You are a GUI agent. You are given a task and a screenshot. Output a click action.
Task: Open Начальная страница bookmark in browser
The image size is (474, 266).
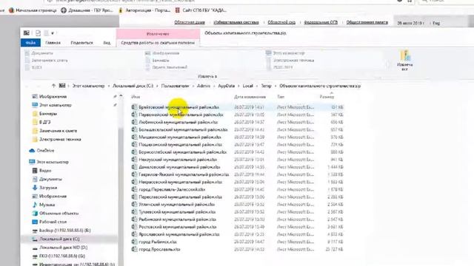[33, 10]
